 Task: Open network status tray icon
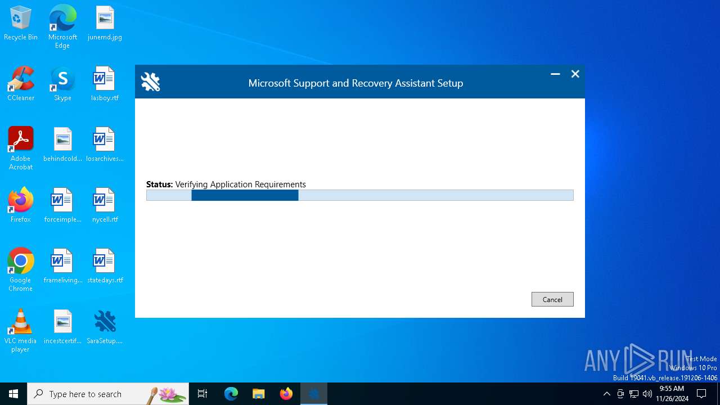coord(634,394)
